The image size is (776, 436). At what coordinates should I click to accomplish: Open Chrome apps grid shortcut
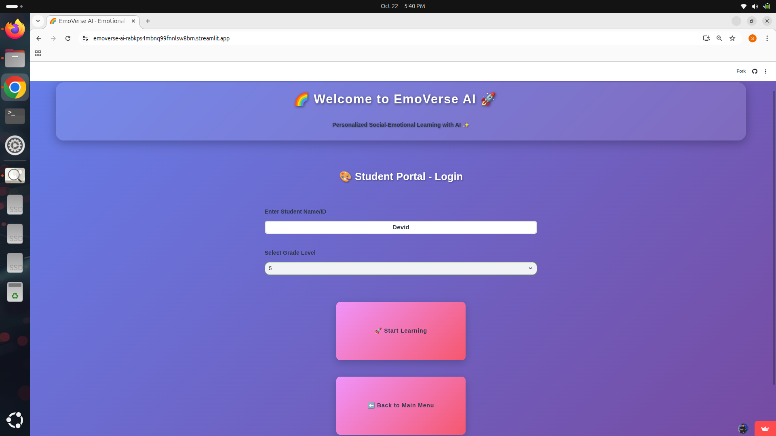point(38,53)
